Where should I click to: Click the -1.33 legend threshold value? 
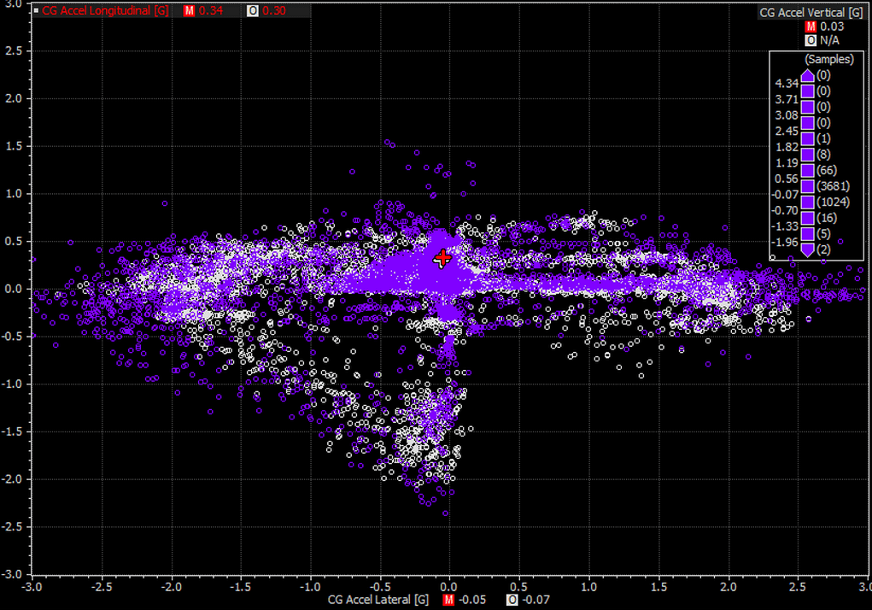[785, 226]
